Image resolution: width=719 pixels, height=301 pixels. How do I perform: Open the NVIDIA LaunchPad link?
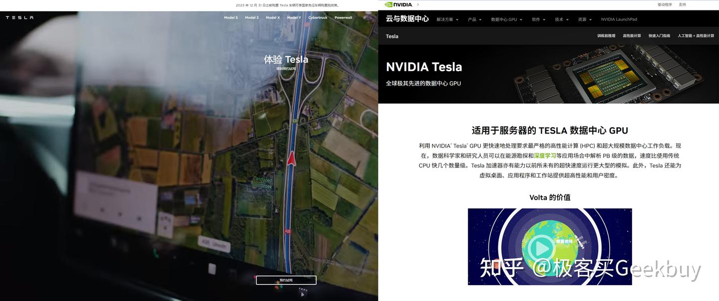pyautogui.click(x=619, y=19)
